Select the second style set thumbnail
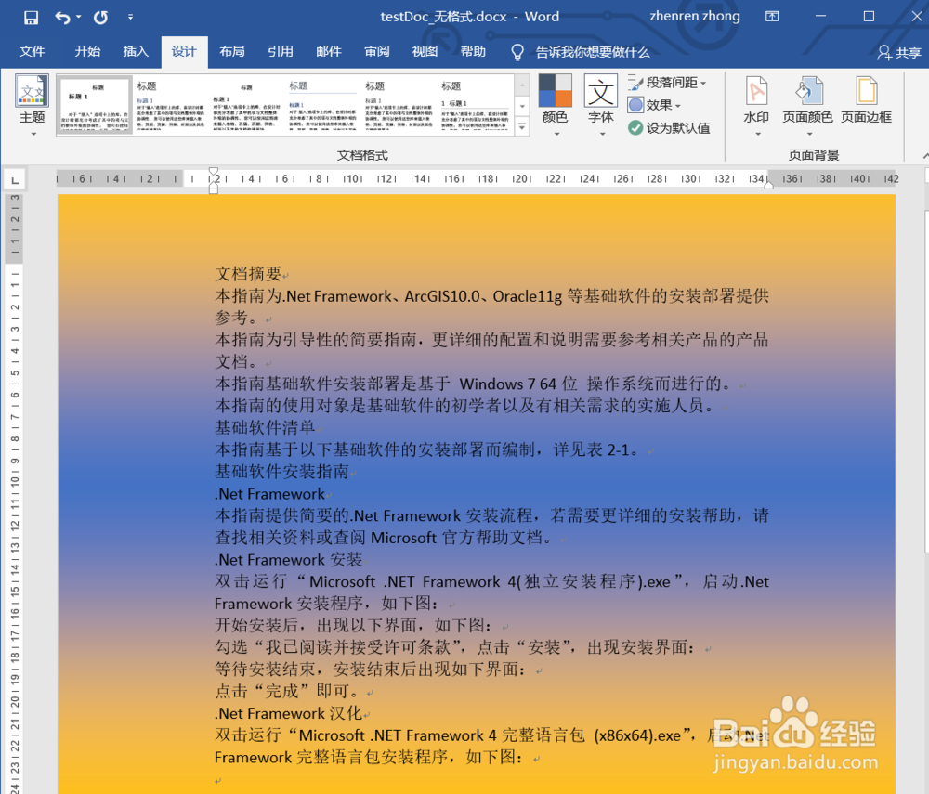 tap(171, 105)
